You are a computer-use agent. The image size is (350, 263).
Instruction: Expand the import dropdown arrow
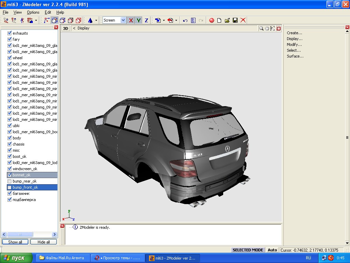point(164,20)
